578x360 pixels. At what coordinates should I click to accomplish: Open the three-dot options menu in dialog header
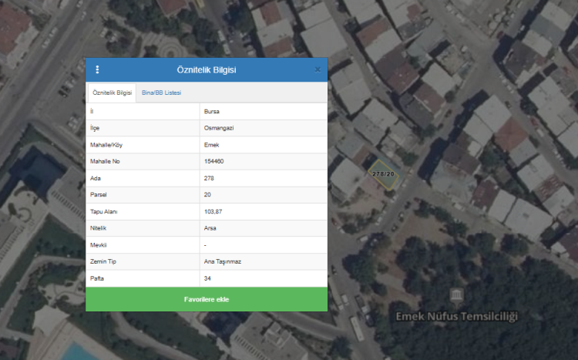click(x=97, y=70)
